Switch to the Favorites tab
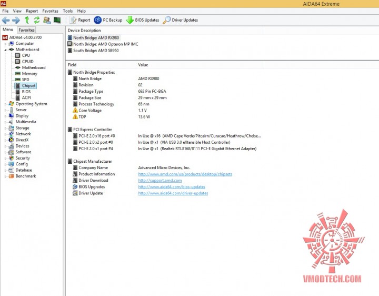 (x=26, y=30)
